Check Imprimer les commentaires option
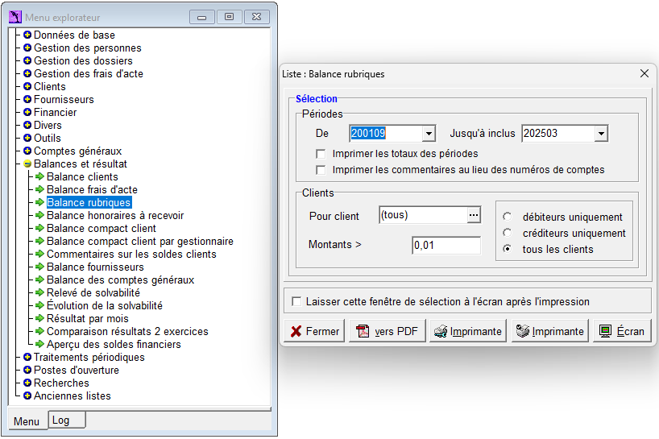Image resolution: width=659 pixels, height=439 pixels. coord(321,170)
